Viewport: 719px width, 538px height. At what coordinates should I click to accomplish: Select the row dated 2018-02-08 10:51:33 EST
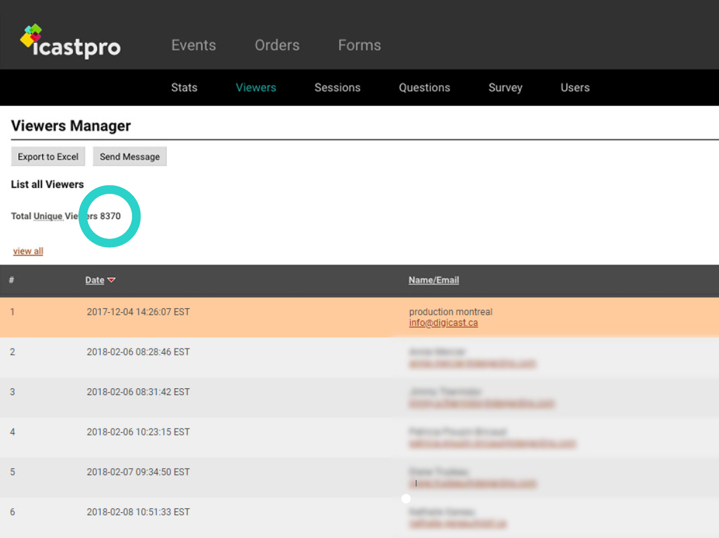point(138,512)
